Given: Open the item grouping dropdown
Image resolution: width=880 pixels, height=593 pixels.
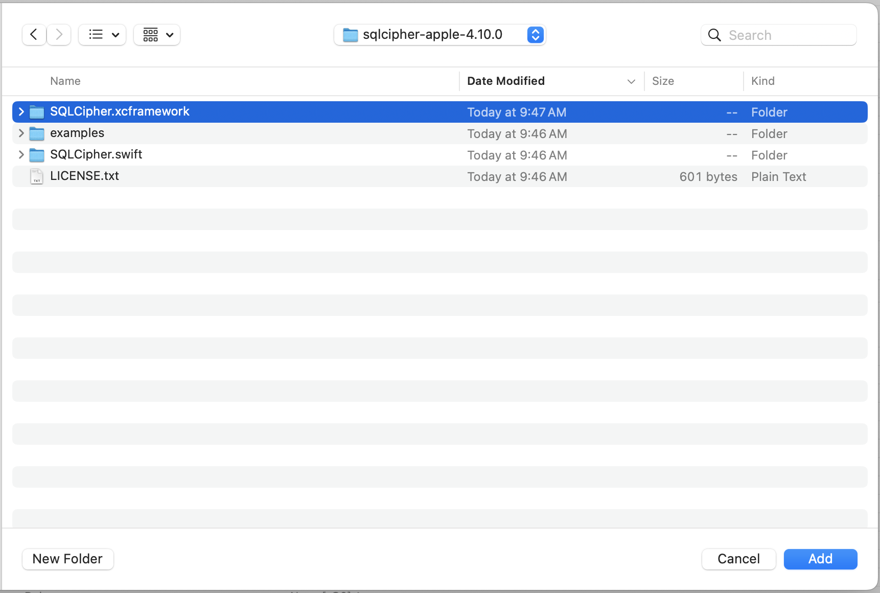Looking at the screenshot, I should 157,35.
